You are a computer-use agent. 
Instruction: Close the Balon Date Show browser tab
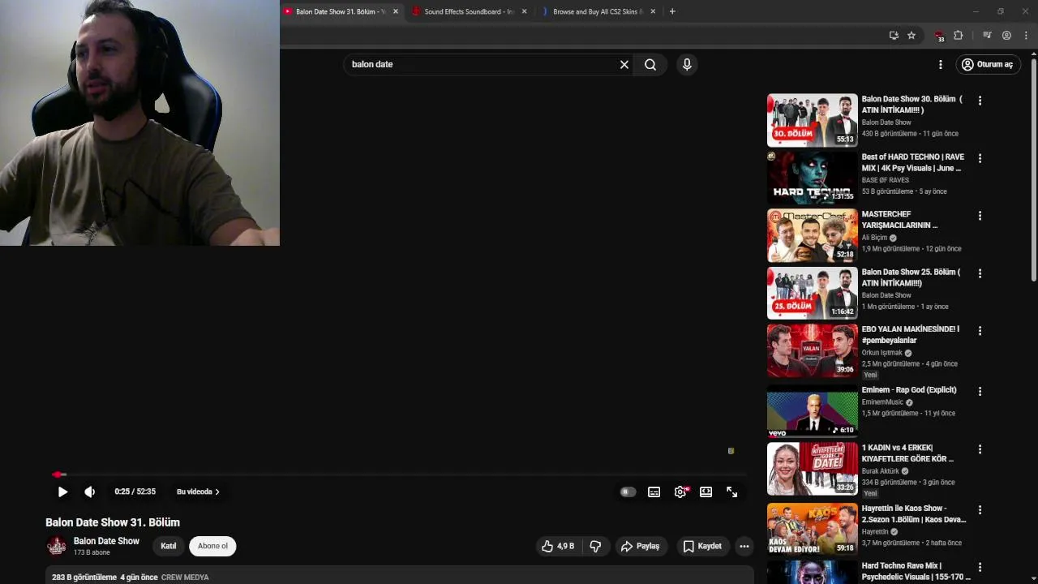(396, 11)
